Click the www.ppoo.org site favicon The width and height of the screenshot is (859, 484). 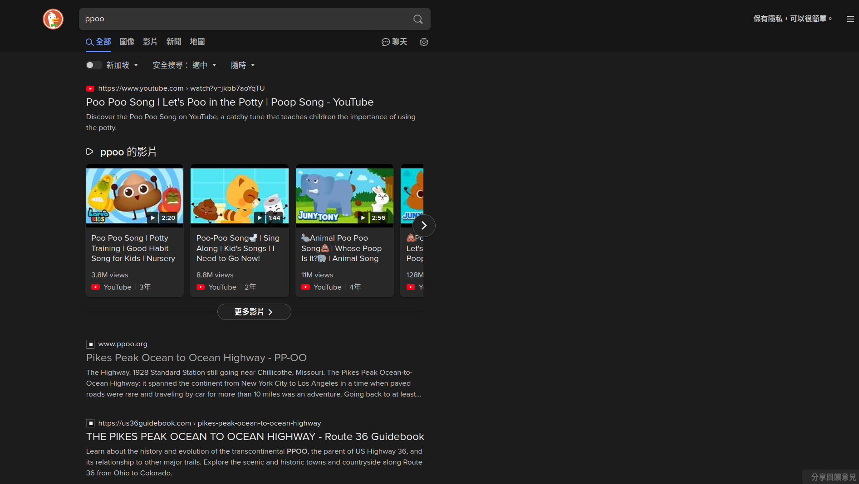[x=90, y=344]
